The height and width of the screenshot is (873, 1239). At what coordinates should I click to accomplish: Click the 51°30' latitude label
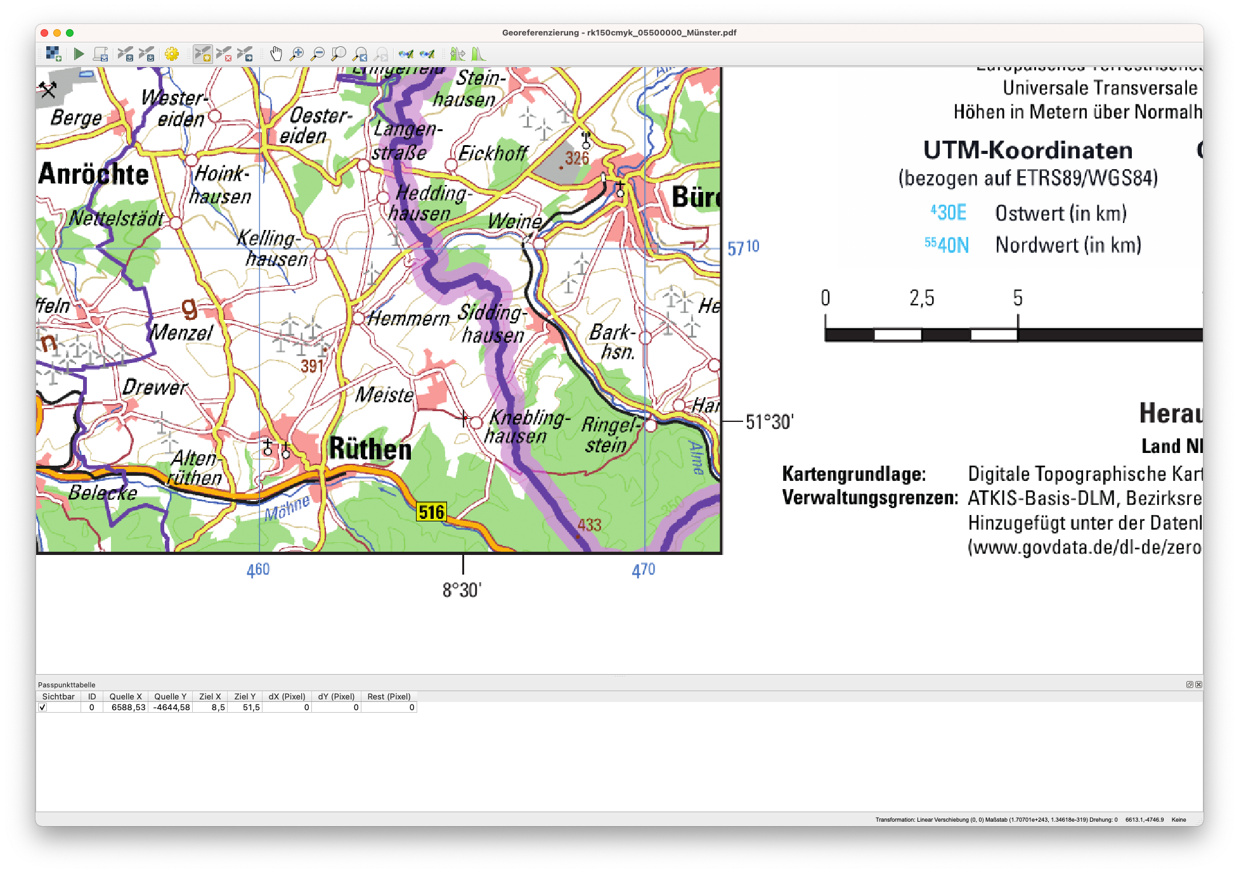(x=769, y=421)
